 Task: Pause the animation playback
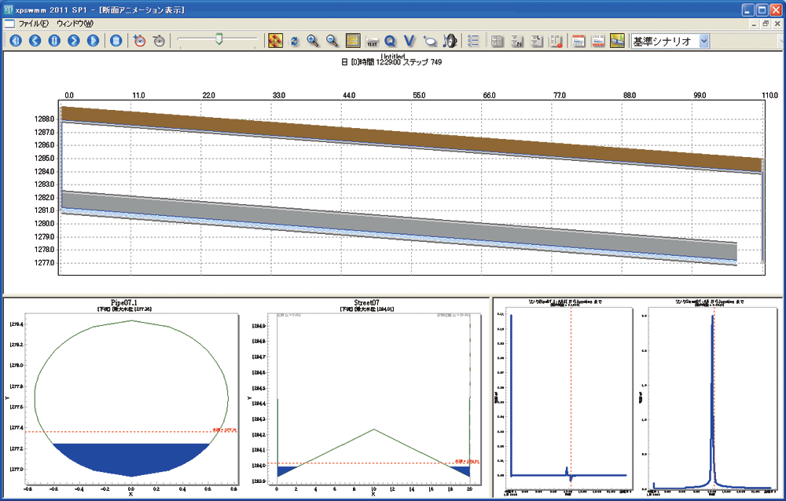click(x=54, y=40)
